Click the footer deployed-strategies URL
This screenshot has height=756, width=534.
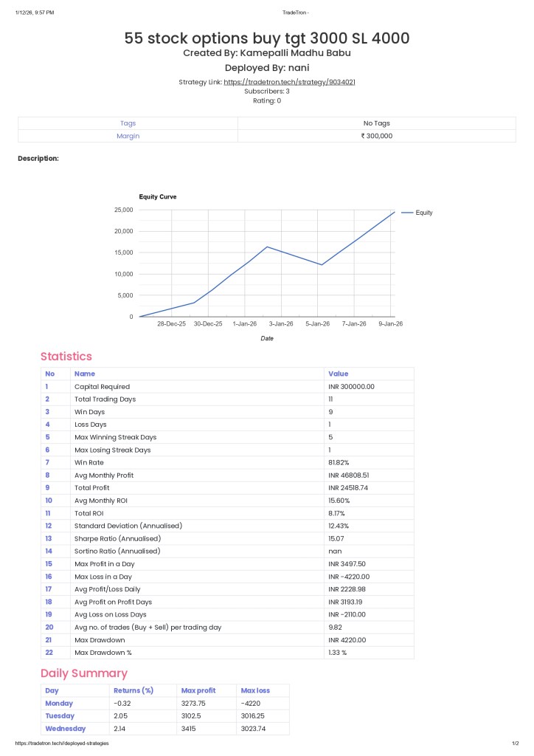coord(62,743)
